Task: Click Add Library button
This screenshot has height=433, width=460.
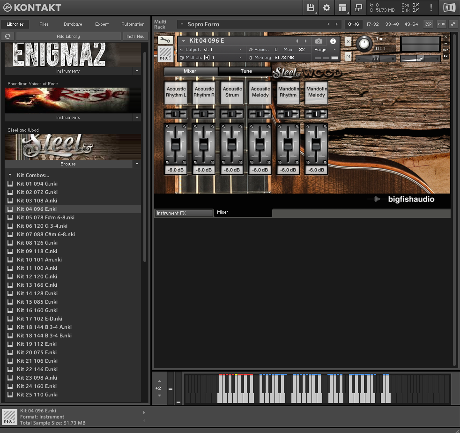Action: click(68, 36)
